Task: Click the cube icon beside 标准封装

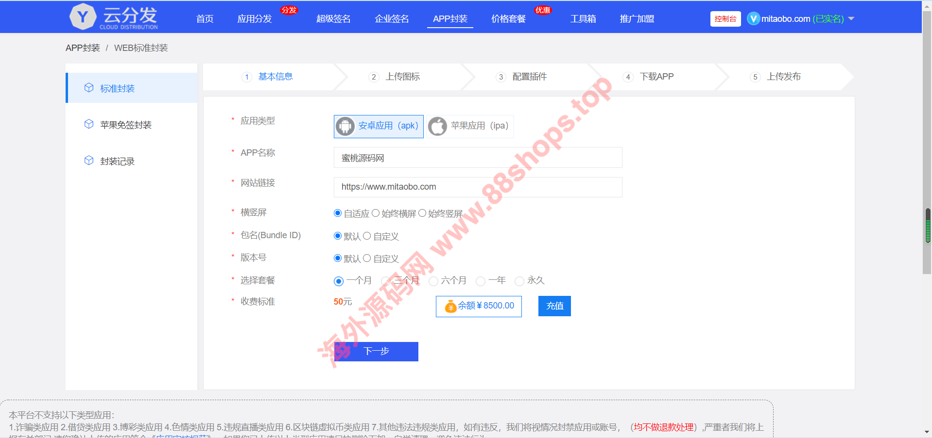Action: (x=89, y=88)
